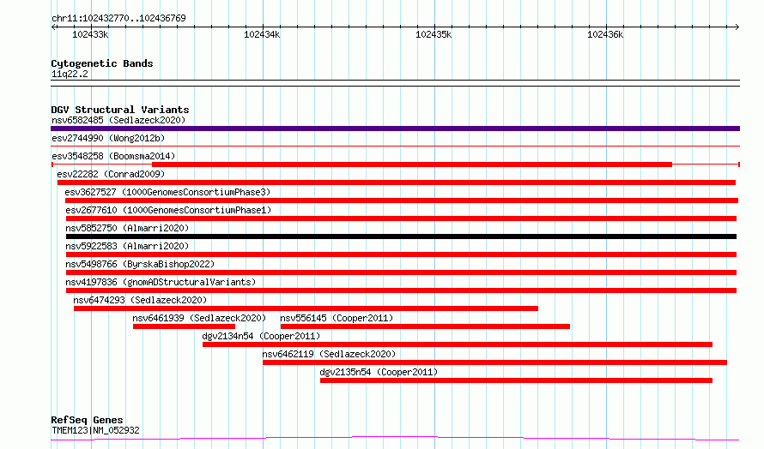Select the esv3548258 thick red bar
The image size is (764, 449).
tap(412, 165)
